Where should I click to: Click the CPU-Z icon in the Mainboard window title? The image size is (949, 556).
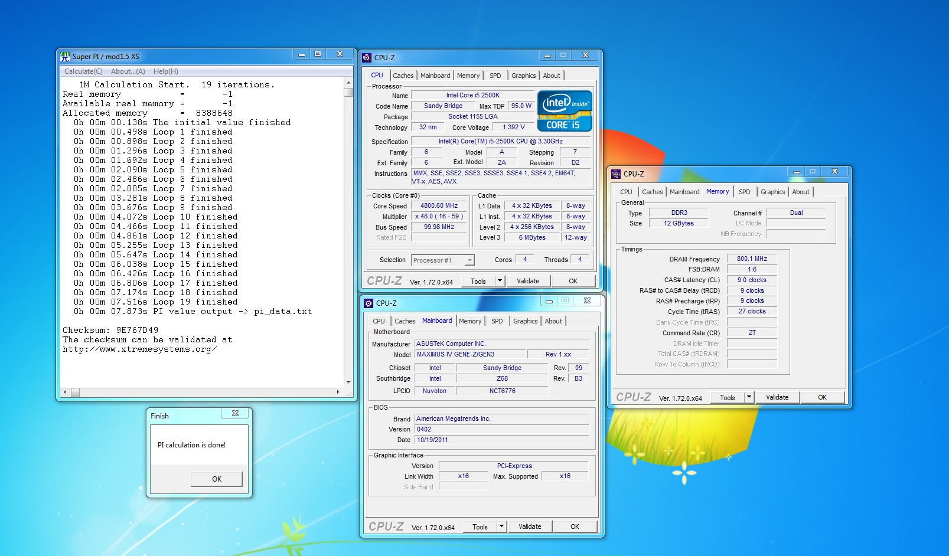tap(368, 303)
